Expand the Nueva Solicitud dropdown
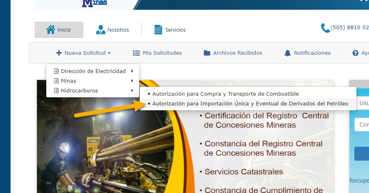 tap(84, 53)
